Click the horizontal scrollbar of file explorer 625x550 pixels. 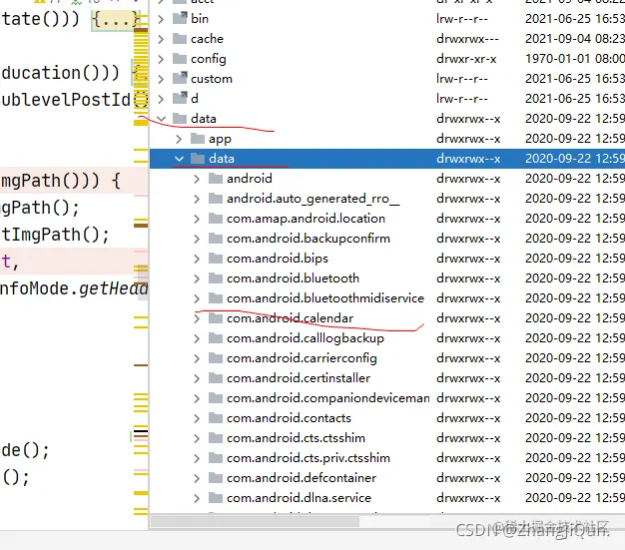(256, 521)
